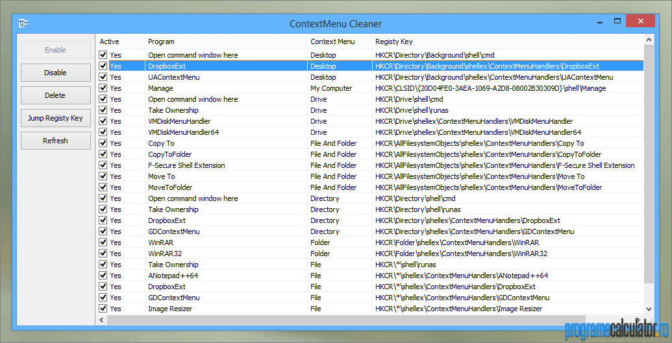
Task: Click Jump Registy Key button
Action: coord(56,118)
